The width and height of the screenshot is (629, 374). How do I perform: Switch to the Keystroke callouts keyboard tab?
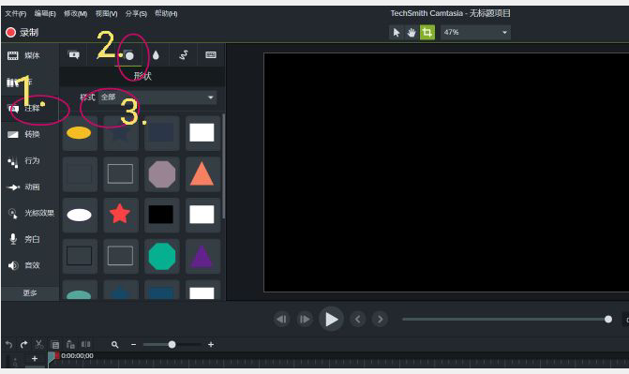pyautogui.click(x=211, y=55)
